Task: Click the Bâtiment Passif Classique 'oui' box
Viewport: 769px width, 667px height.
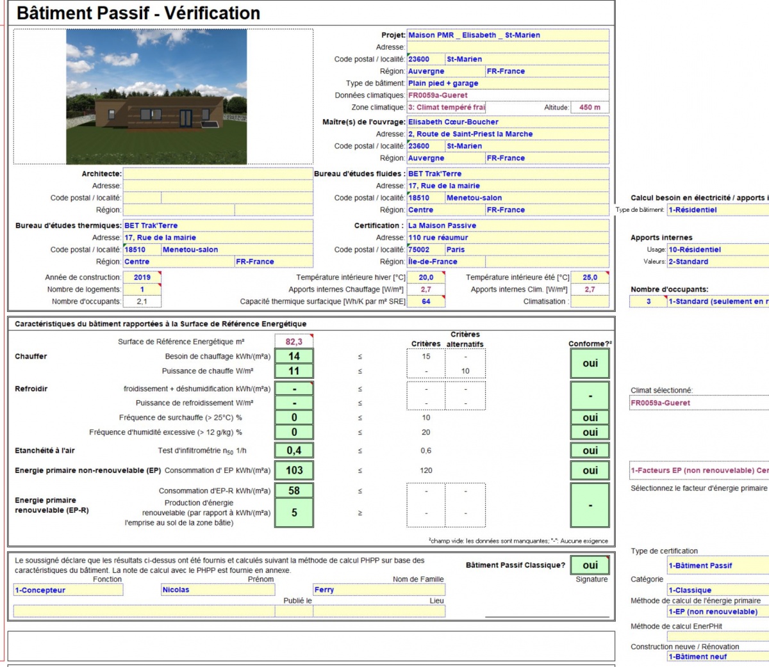Action: [x=590, y=565]
